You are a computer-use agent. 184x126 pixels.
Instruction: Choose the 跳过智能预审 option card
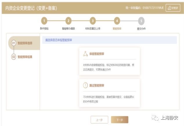click(x=109, y=93)
